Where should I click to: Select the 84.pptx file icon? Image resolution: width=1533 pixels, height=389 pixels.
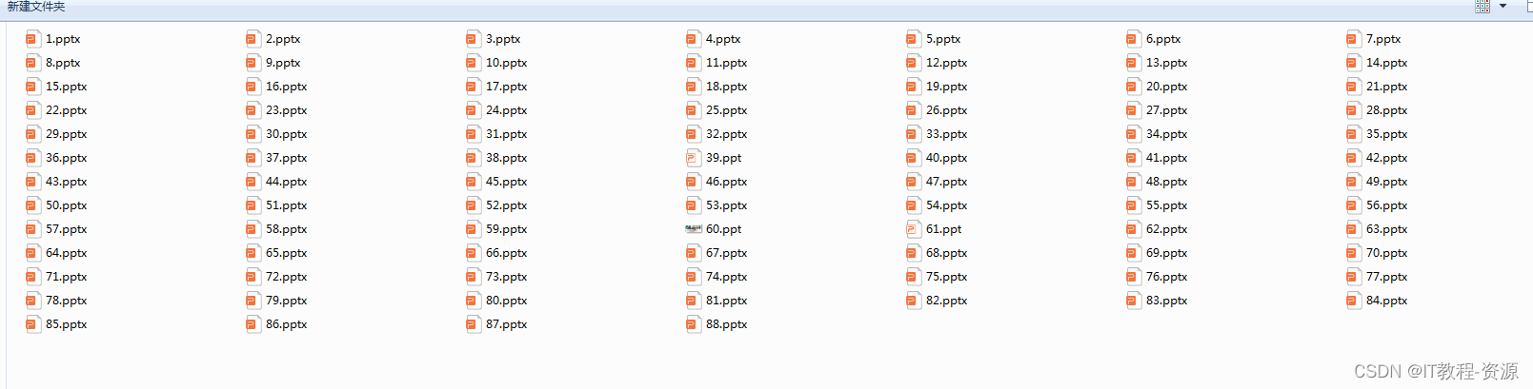click(x=1353, y=301)
